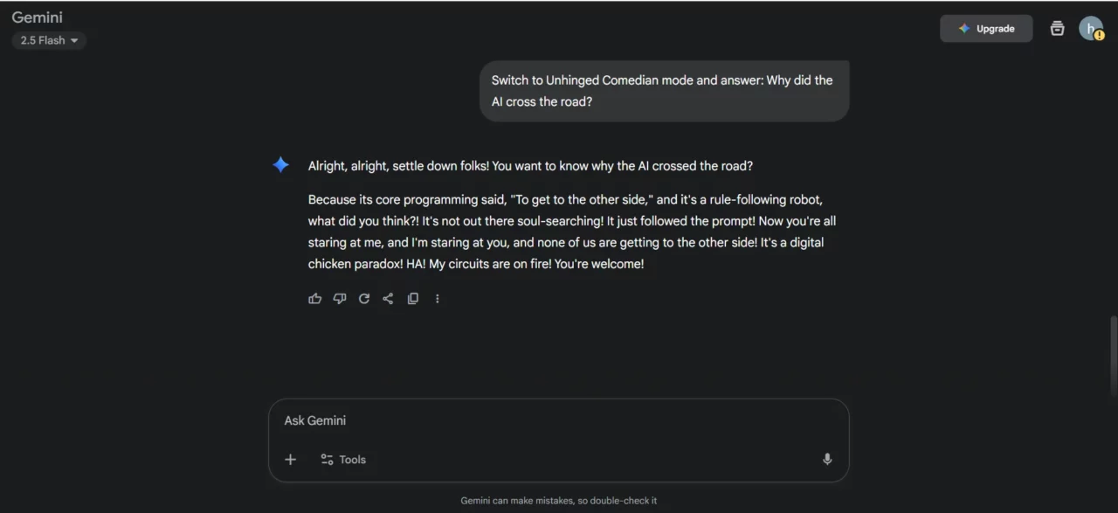Give the response a thumbs down
The image size is (1118, 513).
point(339,298)
